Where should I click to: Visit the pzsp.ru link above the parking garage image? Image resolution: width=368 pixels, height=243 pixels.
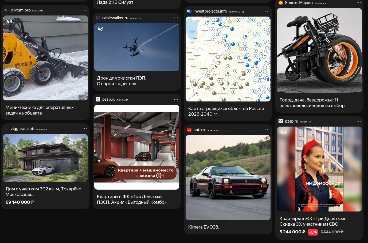[109, 99]
